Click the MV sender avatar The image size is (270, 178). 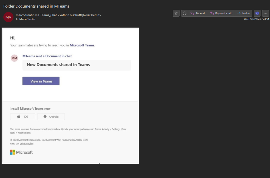8,17
